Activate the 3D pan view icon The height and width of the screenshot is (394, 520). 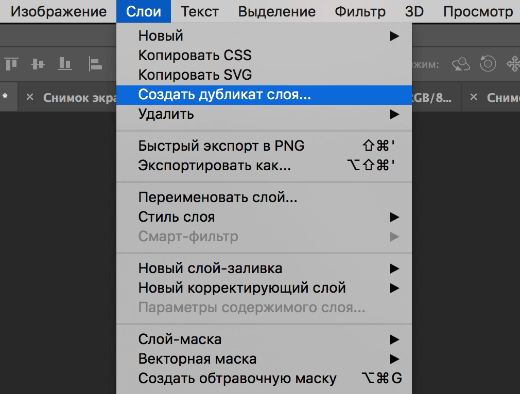coord(515,64)
